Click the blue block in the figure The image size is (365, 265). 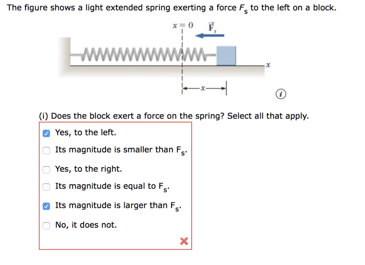(x=226, y=56)
